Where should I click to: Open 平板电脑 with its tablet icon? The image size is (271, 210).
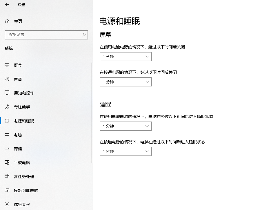click(x=7, y=162)
